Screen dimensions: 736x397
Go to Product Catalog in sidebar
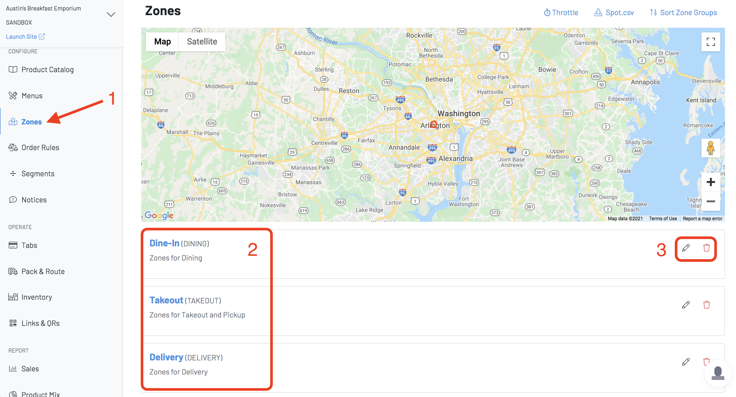(47, 69)
